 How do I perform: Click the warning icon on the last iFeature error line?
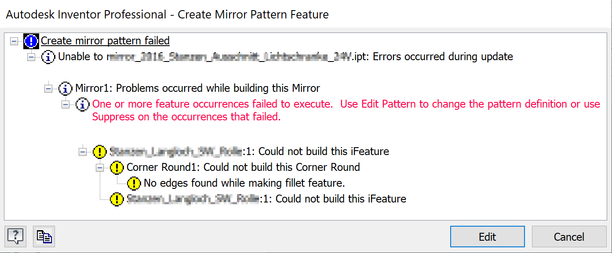click(x=117, y=199)
